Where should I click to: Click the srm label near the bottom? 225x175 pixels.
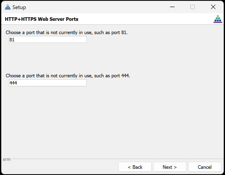click(x=7, y=159)
